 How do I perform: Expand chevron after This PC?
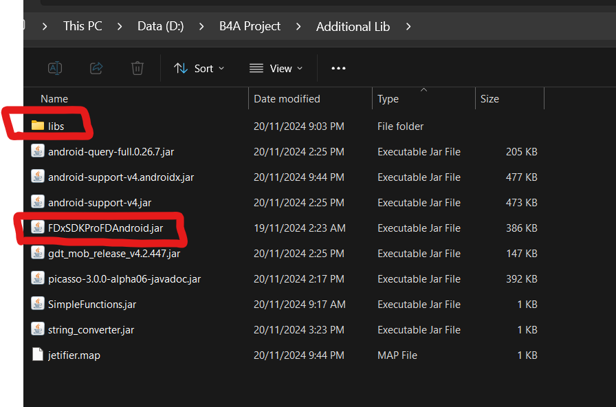coord(120,27)
